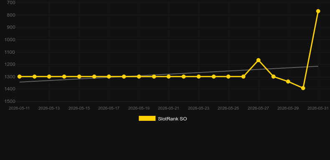Toggle the SlotRank SO legend series
The height and width of the screenshot is (160, 330).
tap(162, 119)
